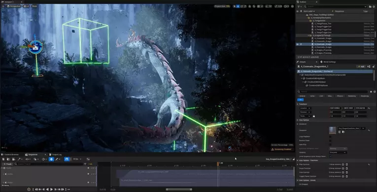Open the Sequence asset picker dropdown
The image size is (377, 192).
(351, 128)
